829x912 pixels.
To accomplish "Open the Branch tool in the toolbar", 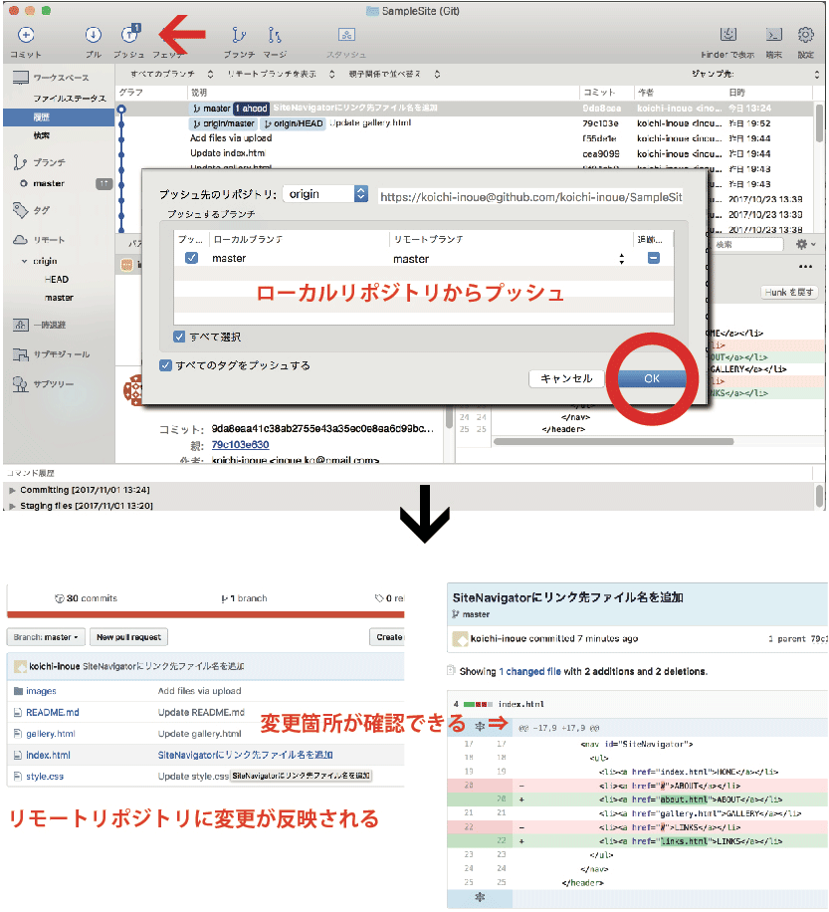I will point(238,37).
